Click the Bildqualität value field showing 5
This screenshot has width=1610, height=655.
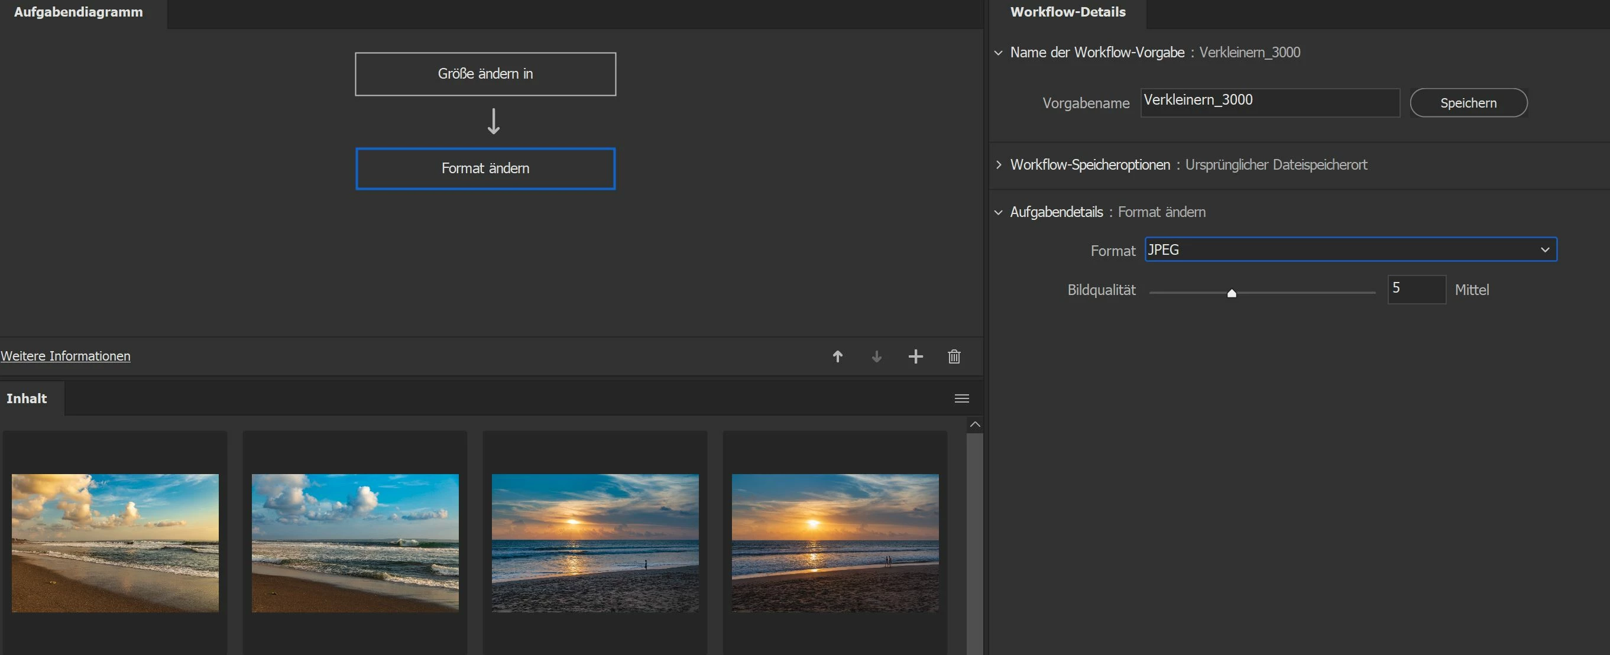click(1415, 290)
